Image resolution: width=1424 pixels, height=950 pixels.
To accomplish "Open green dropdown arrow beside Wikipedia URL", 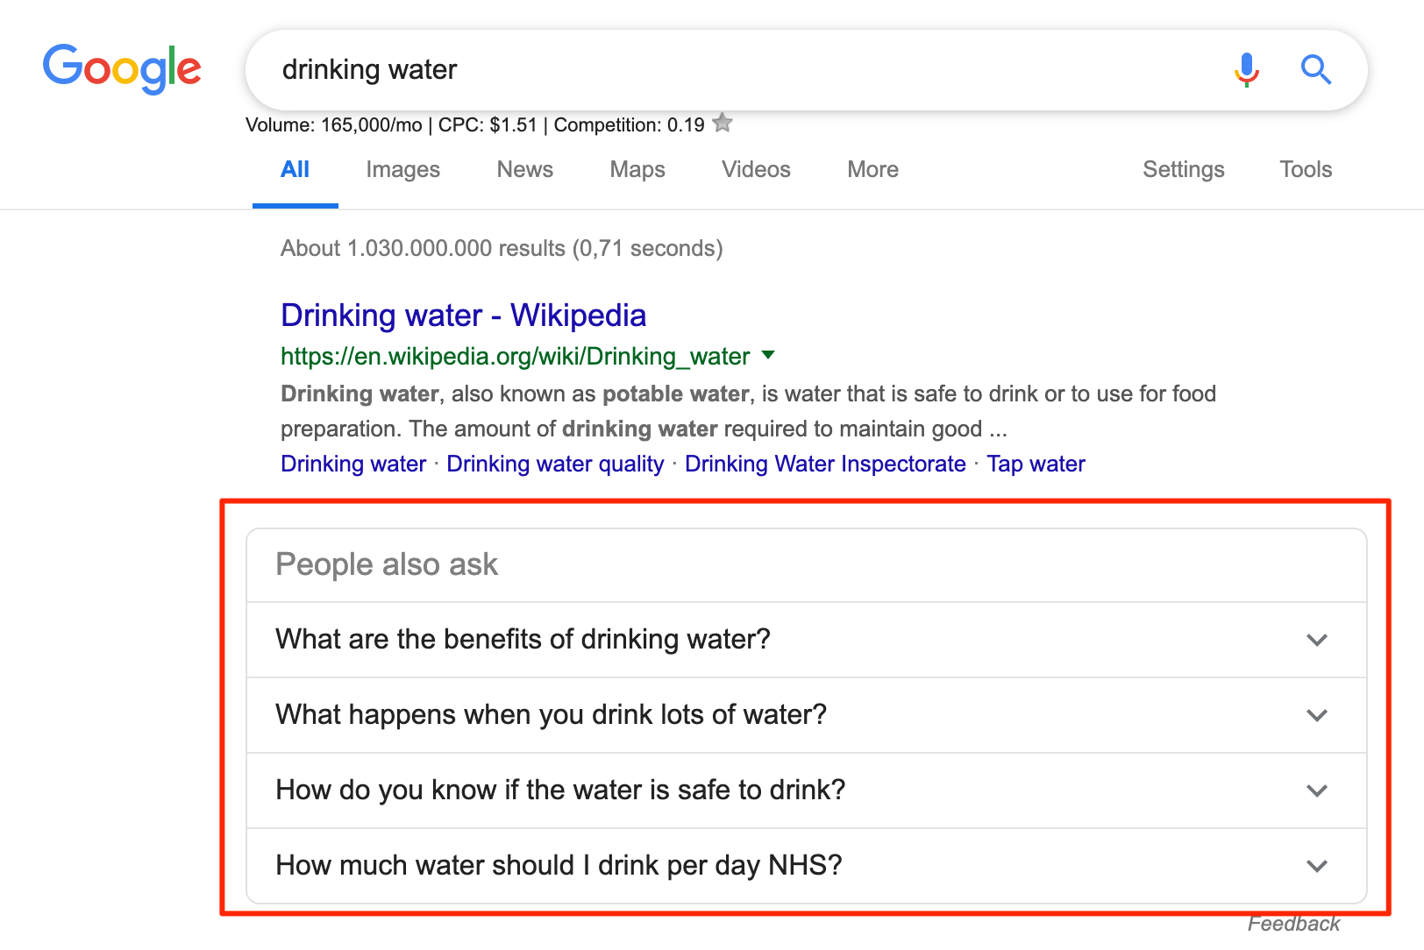I will [769, 355].
